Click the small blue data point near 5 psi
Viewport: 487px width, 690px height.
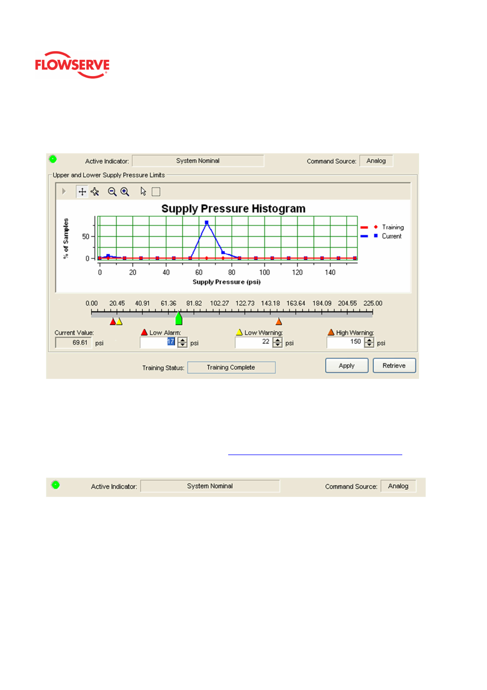coord(108,256)
